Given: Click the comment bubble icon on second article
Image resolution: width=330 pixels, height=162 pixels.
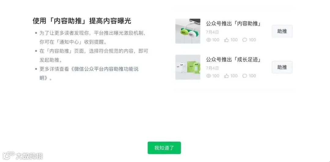Looking at the screenshot, I should point(245,76).
